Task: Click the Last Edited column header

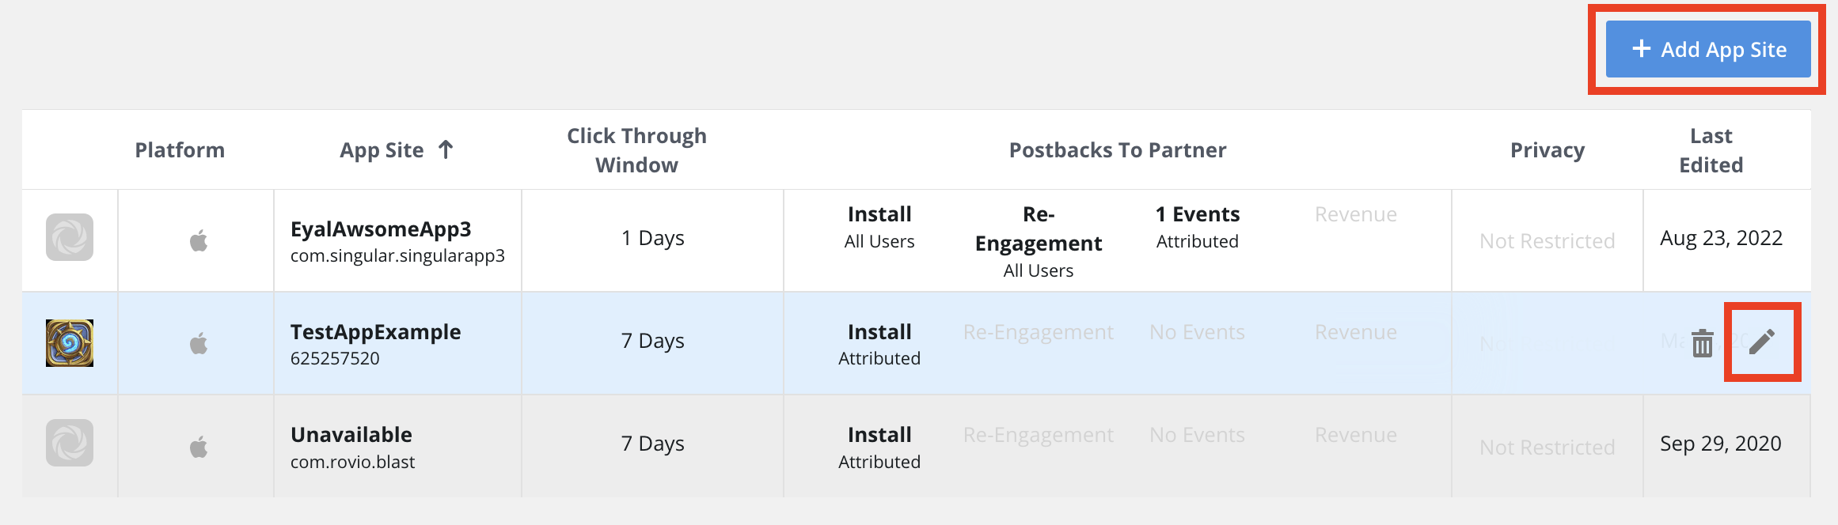Action: point(1711,150)
